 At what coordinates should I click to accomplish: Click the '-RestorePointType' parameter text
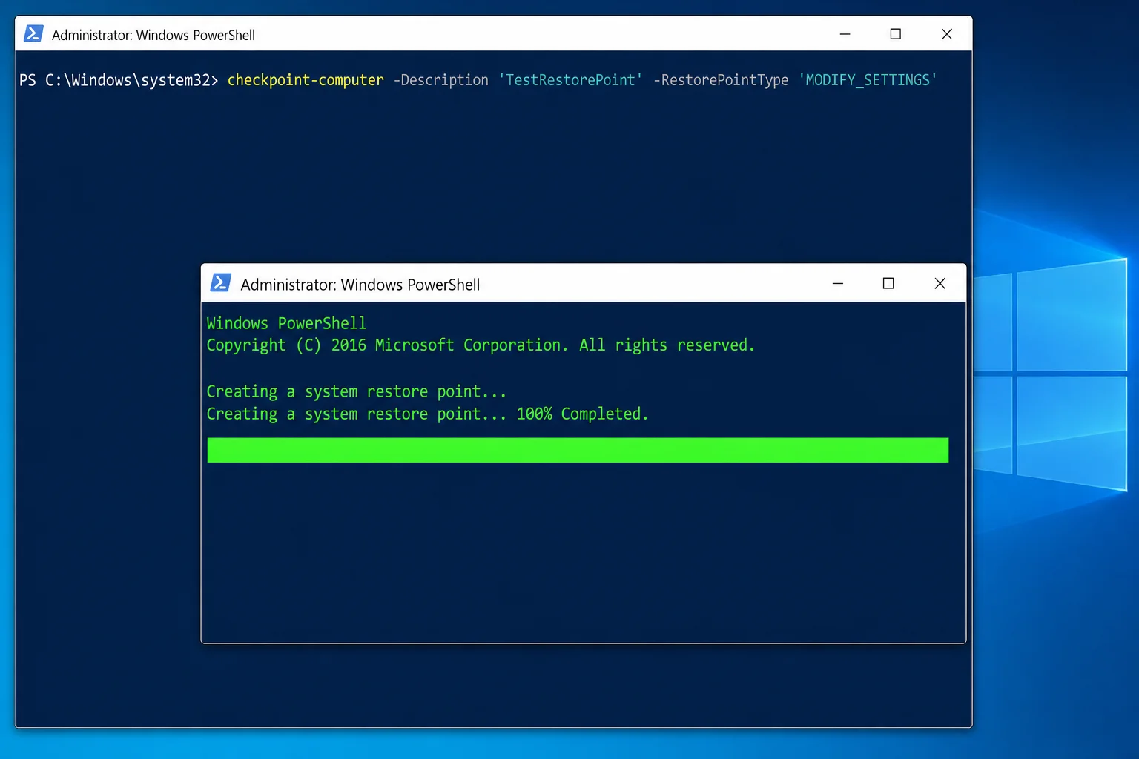click(721, 80)
